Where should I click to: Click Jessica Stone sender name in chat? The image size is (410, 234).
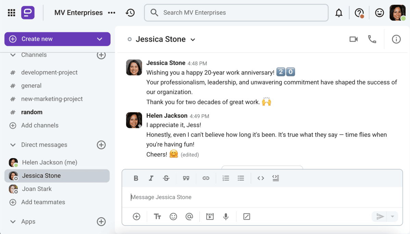coord(166,63)
